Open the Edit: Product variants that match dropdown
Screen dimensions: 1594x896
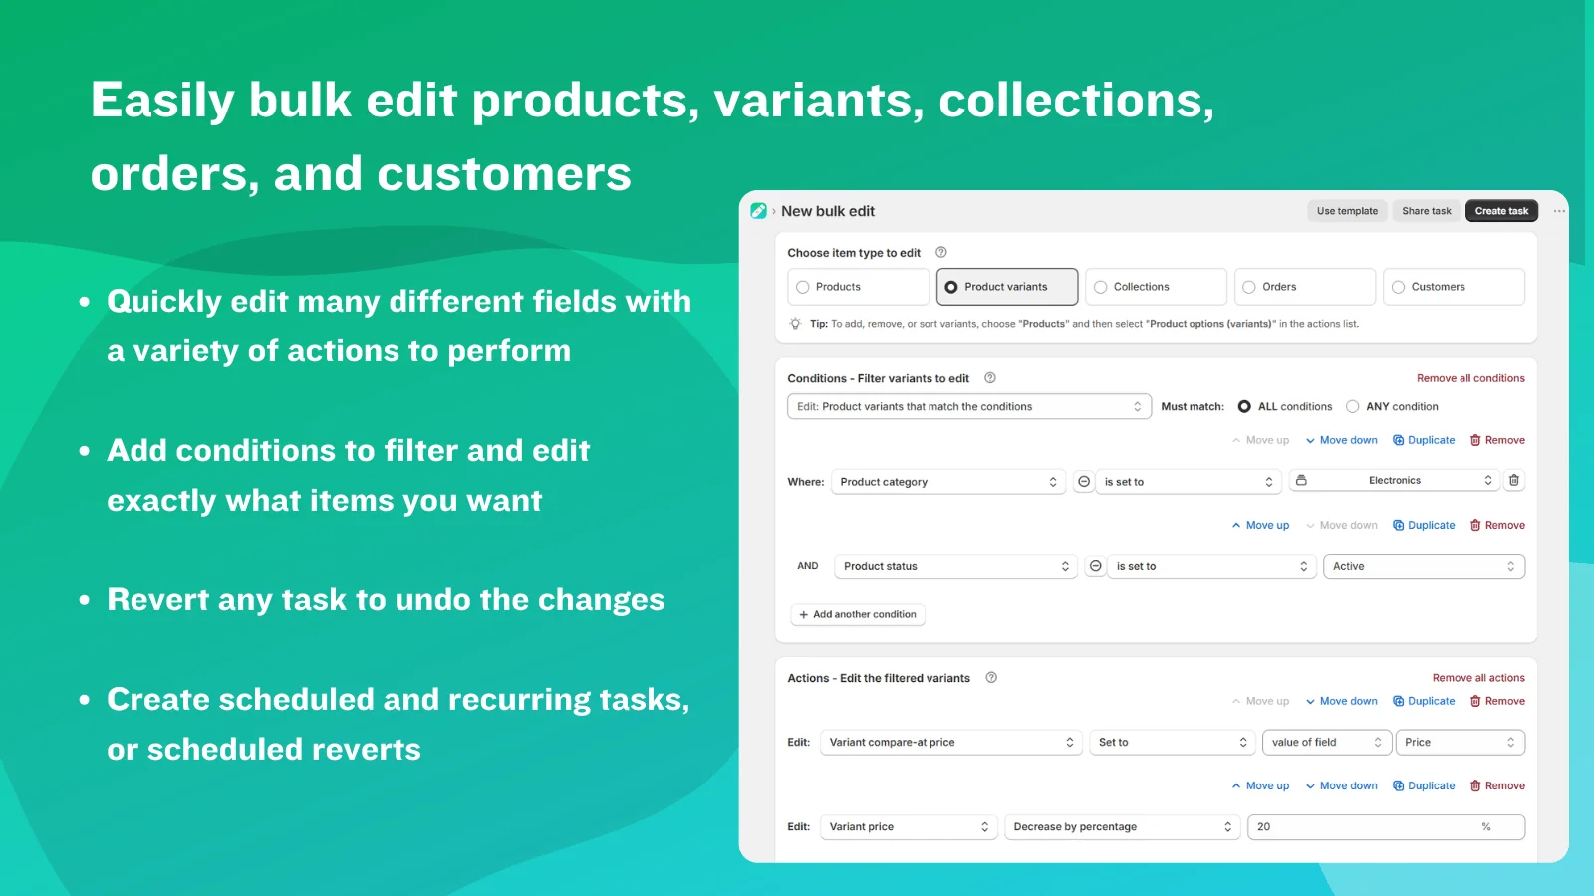coord(969,407)
